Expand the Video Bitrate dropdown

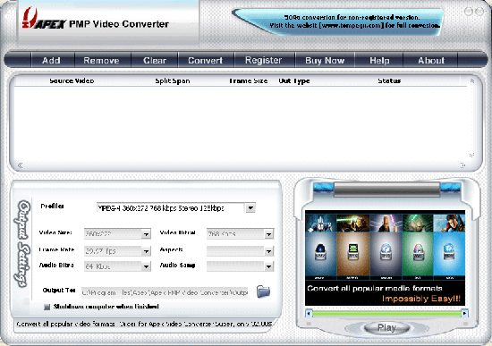coord(269,234)
